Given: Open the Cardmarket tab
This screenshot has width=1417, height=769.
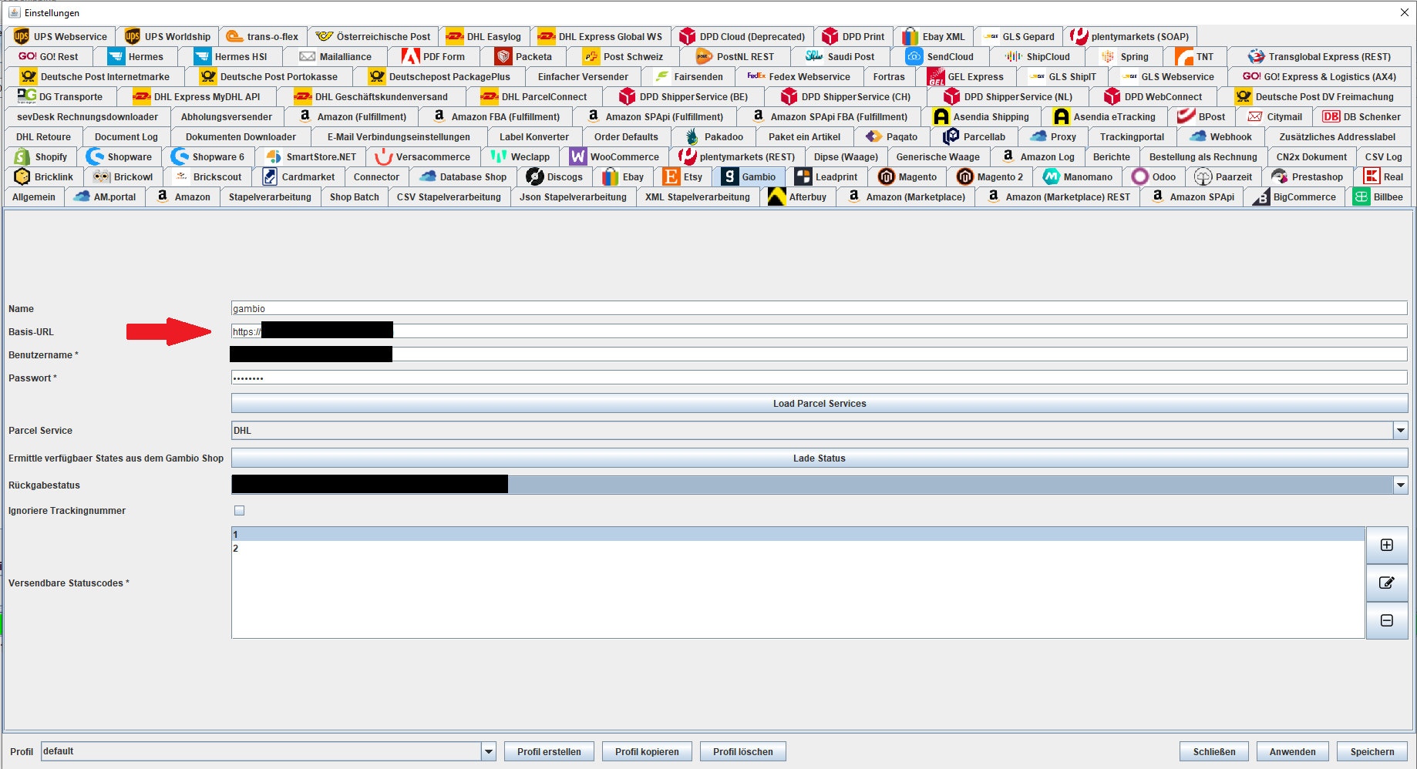Looking at the screenshot, I should point(299,176).
